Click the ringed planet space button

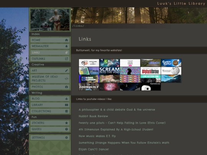click(x=130, y=87)
